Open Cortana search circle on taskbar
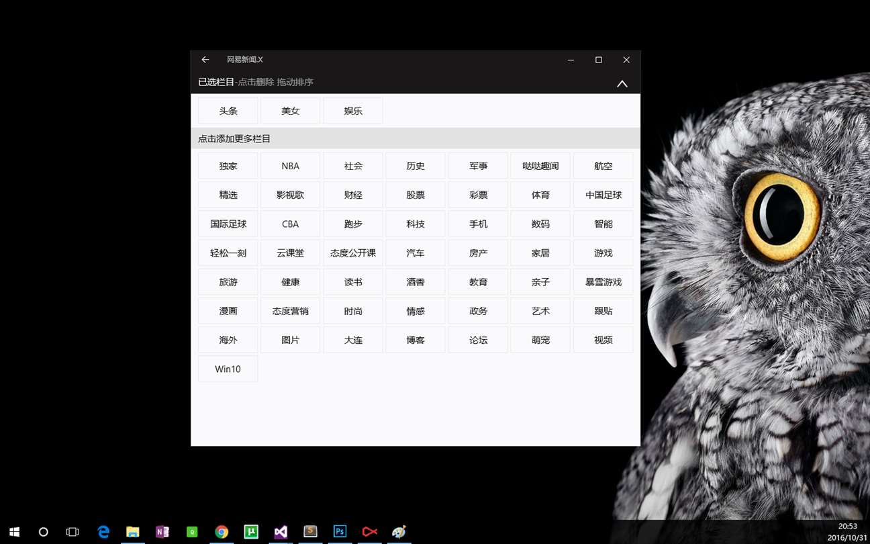 [44, 532]
